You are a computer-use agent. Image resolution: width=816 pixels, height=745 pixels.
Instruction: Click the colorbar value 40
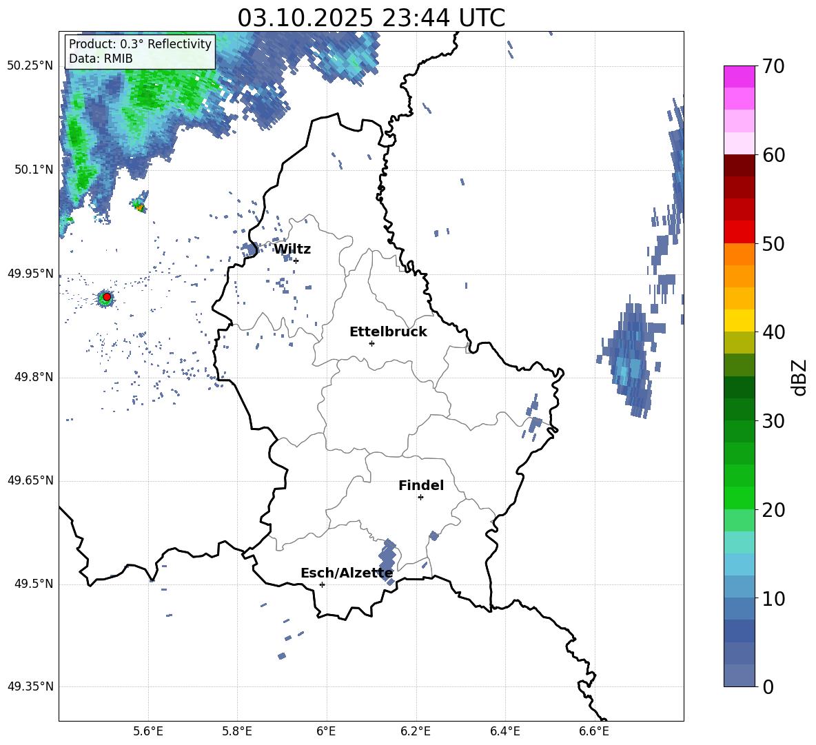point(773,332)
